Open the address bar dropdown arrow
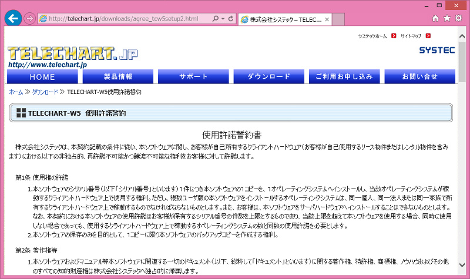The width and height of the screenshot is (470, 279). 223,19
